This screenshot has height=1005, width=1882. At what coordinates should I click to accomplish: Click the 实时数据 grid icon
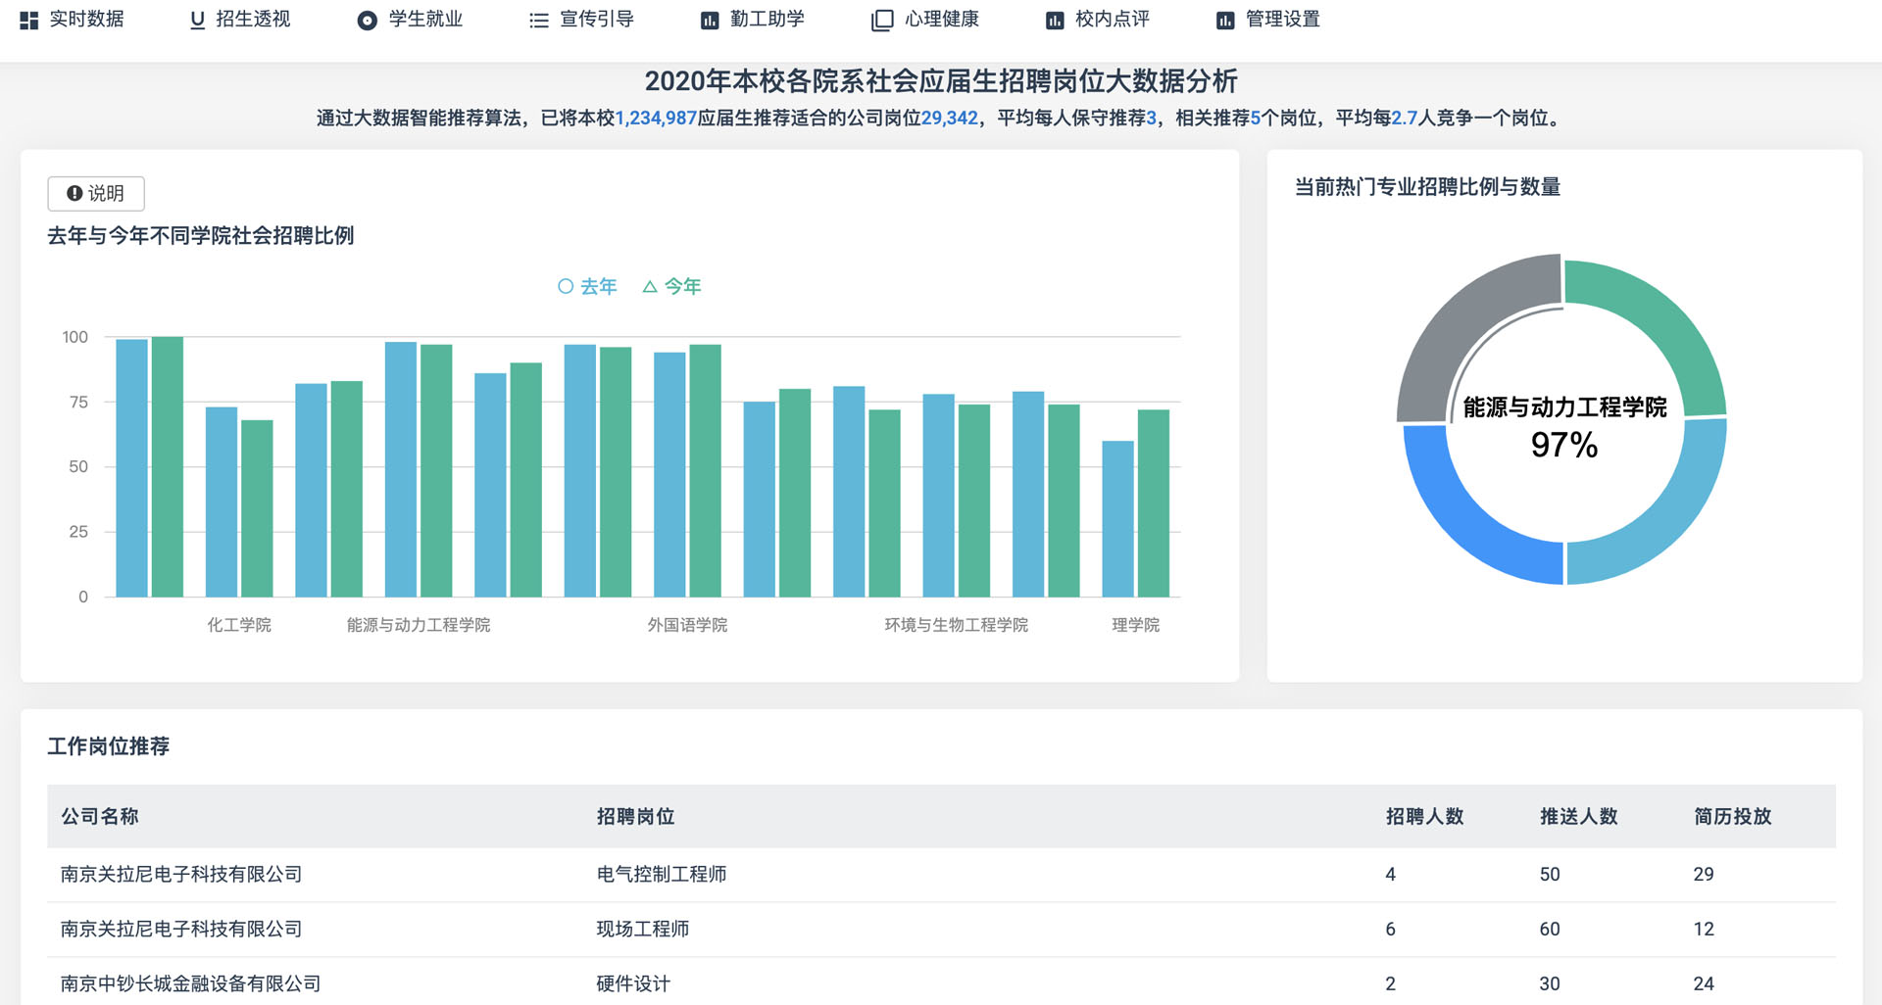pos(29,21)
